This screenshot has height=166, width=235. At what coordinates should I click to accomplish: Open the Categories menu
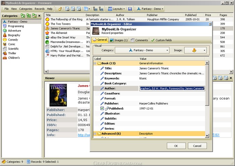[26, 9]
